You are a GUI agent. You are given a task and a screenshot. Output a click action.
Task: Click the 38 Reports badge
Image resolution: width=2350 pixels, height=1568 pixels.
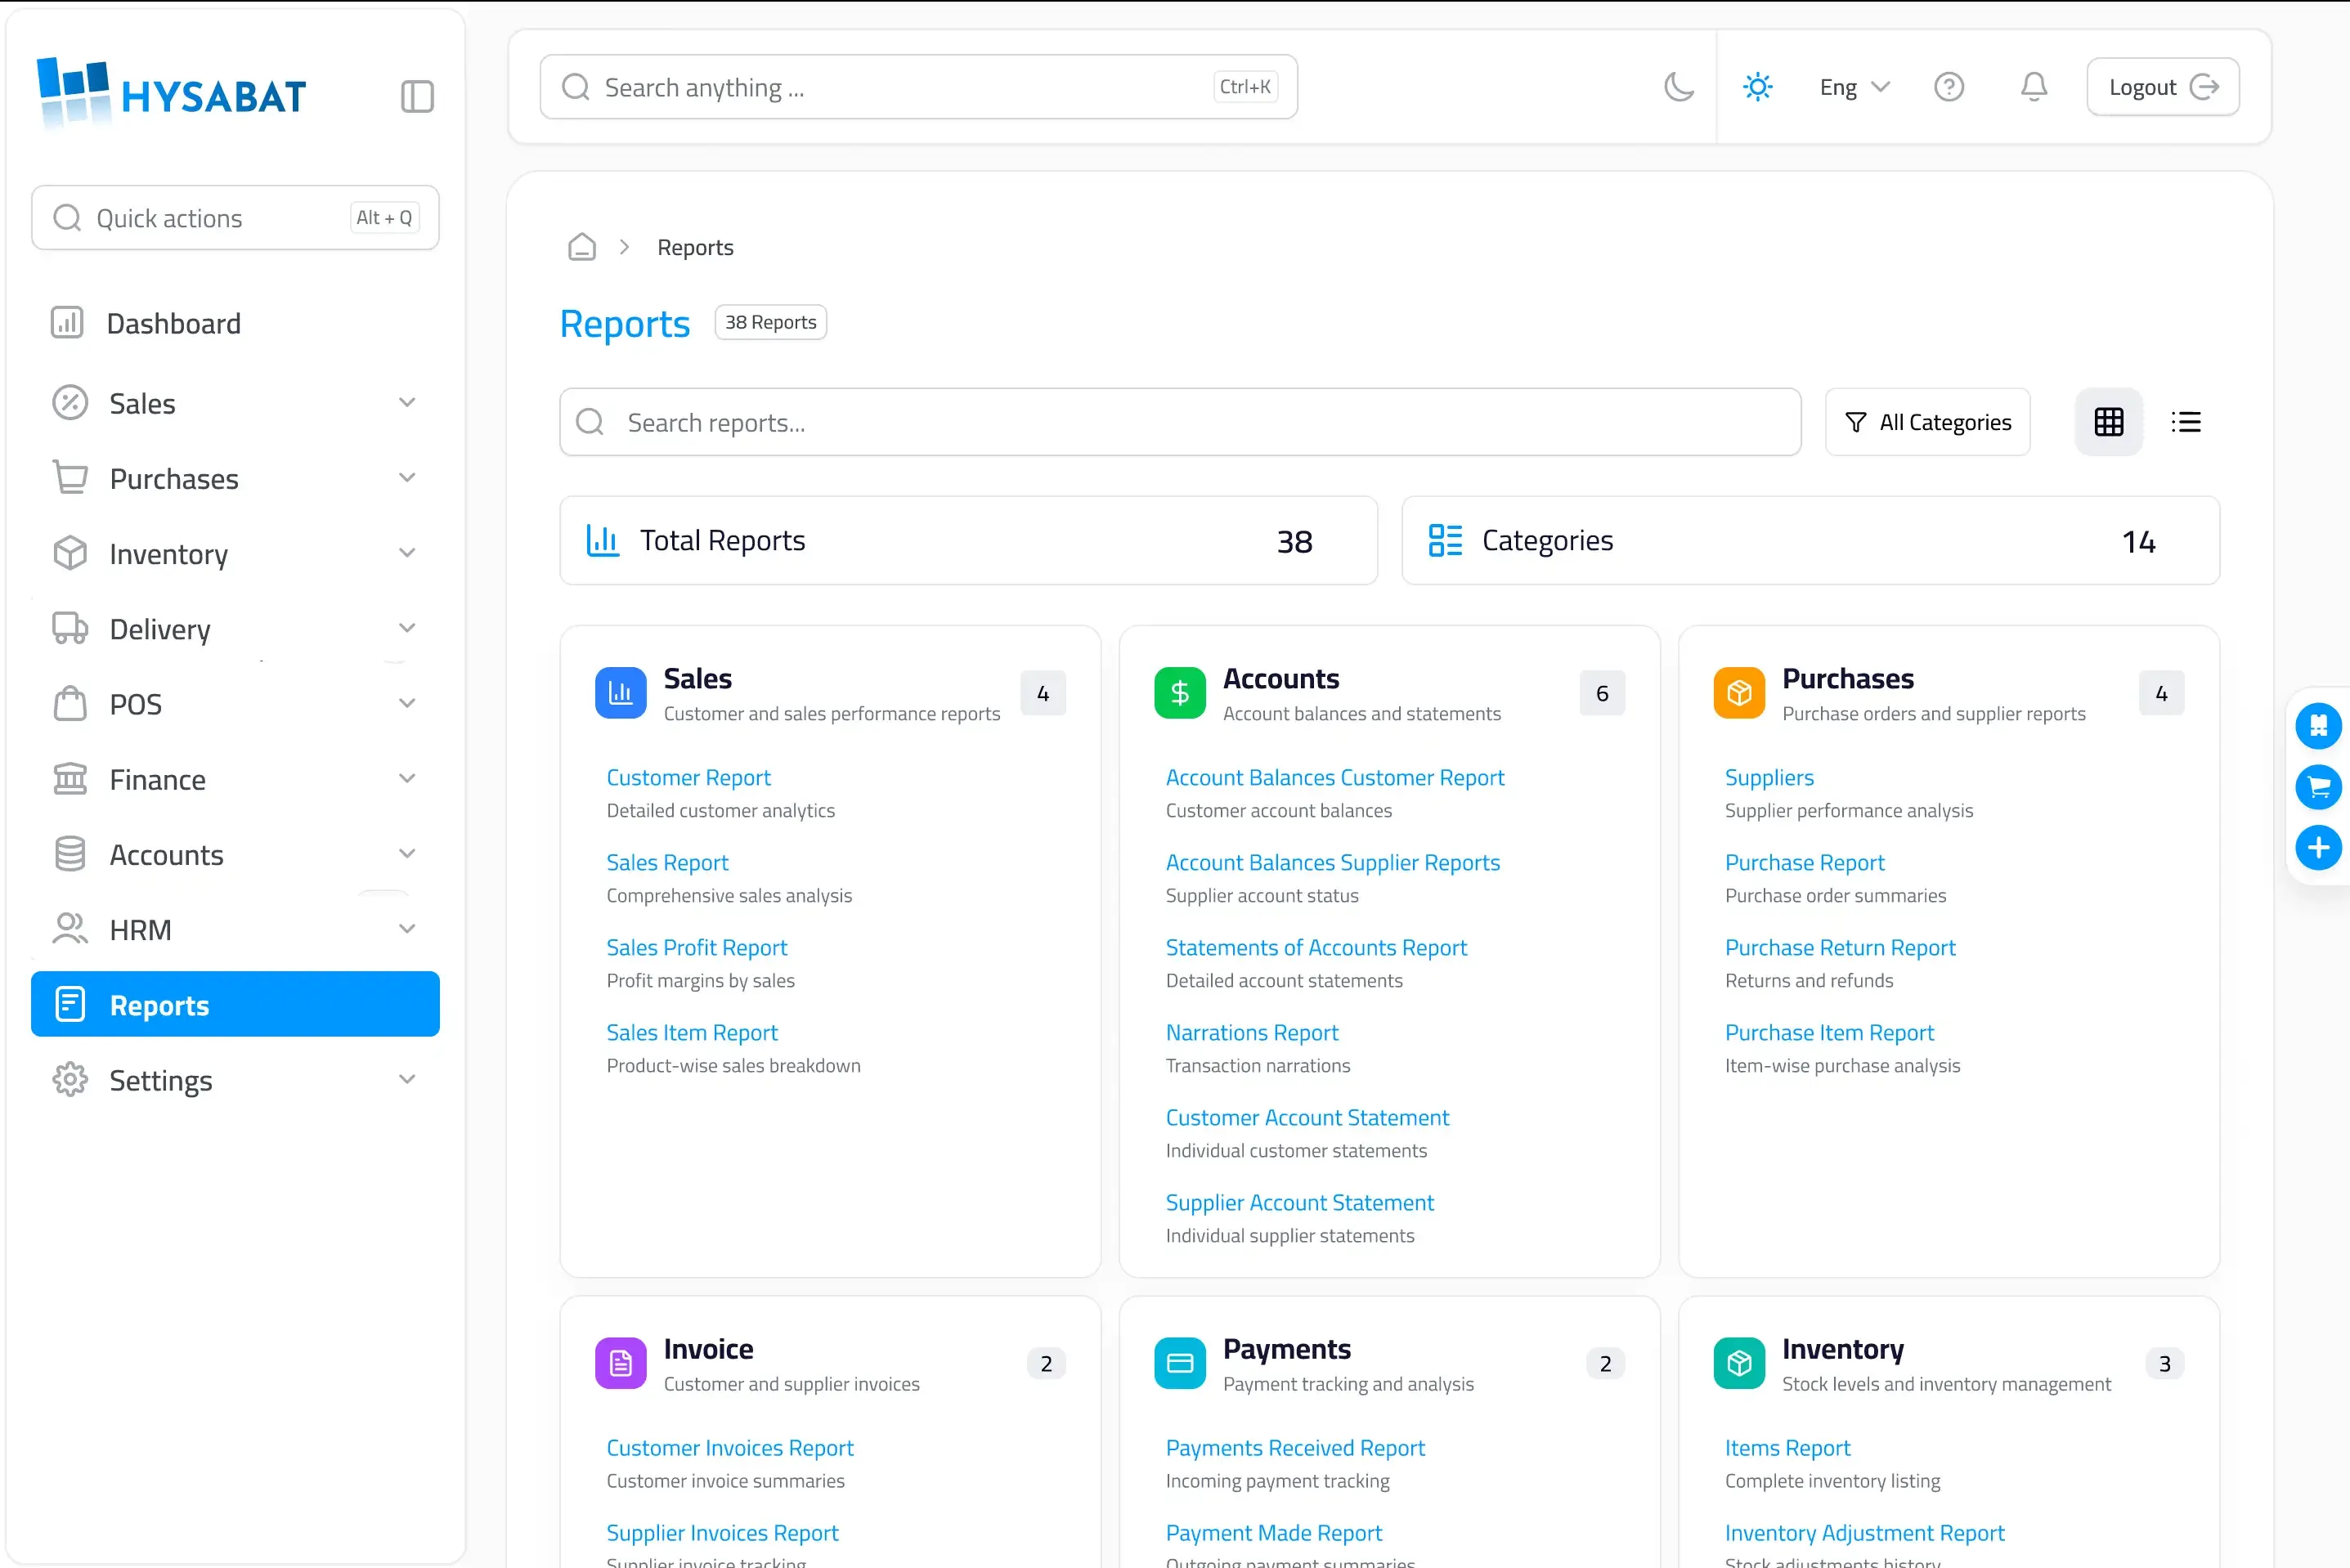tap(770, 322)
